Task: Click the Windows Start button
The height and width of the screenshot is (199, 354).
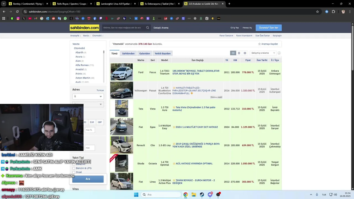Action: pos(136,195)
